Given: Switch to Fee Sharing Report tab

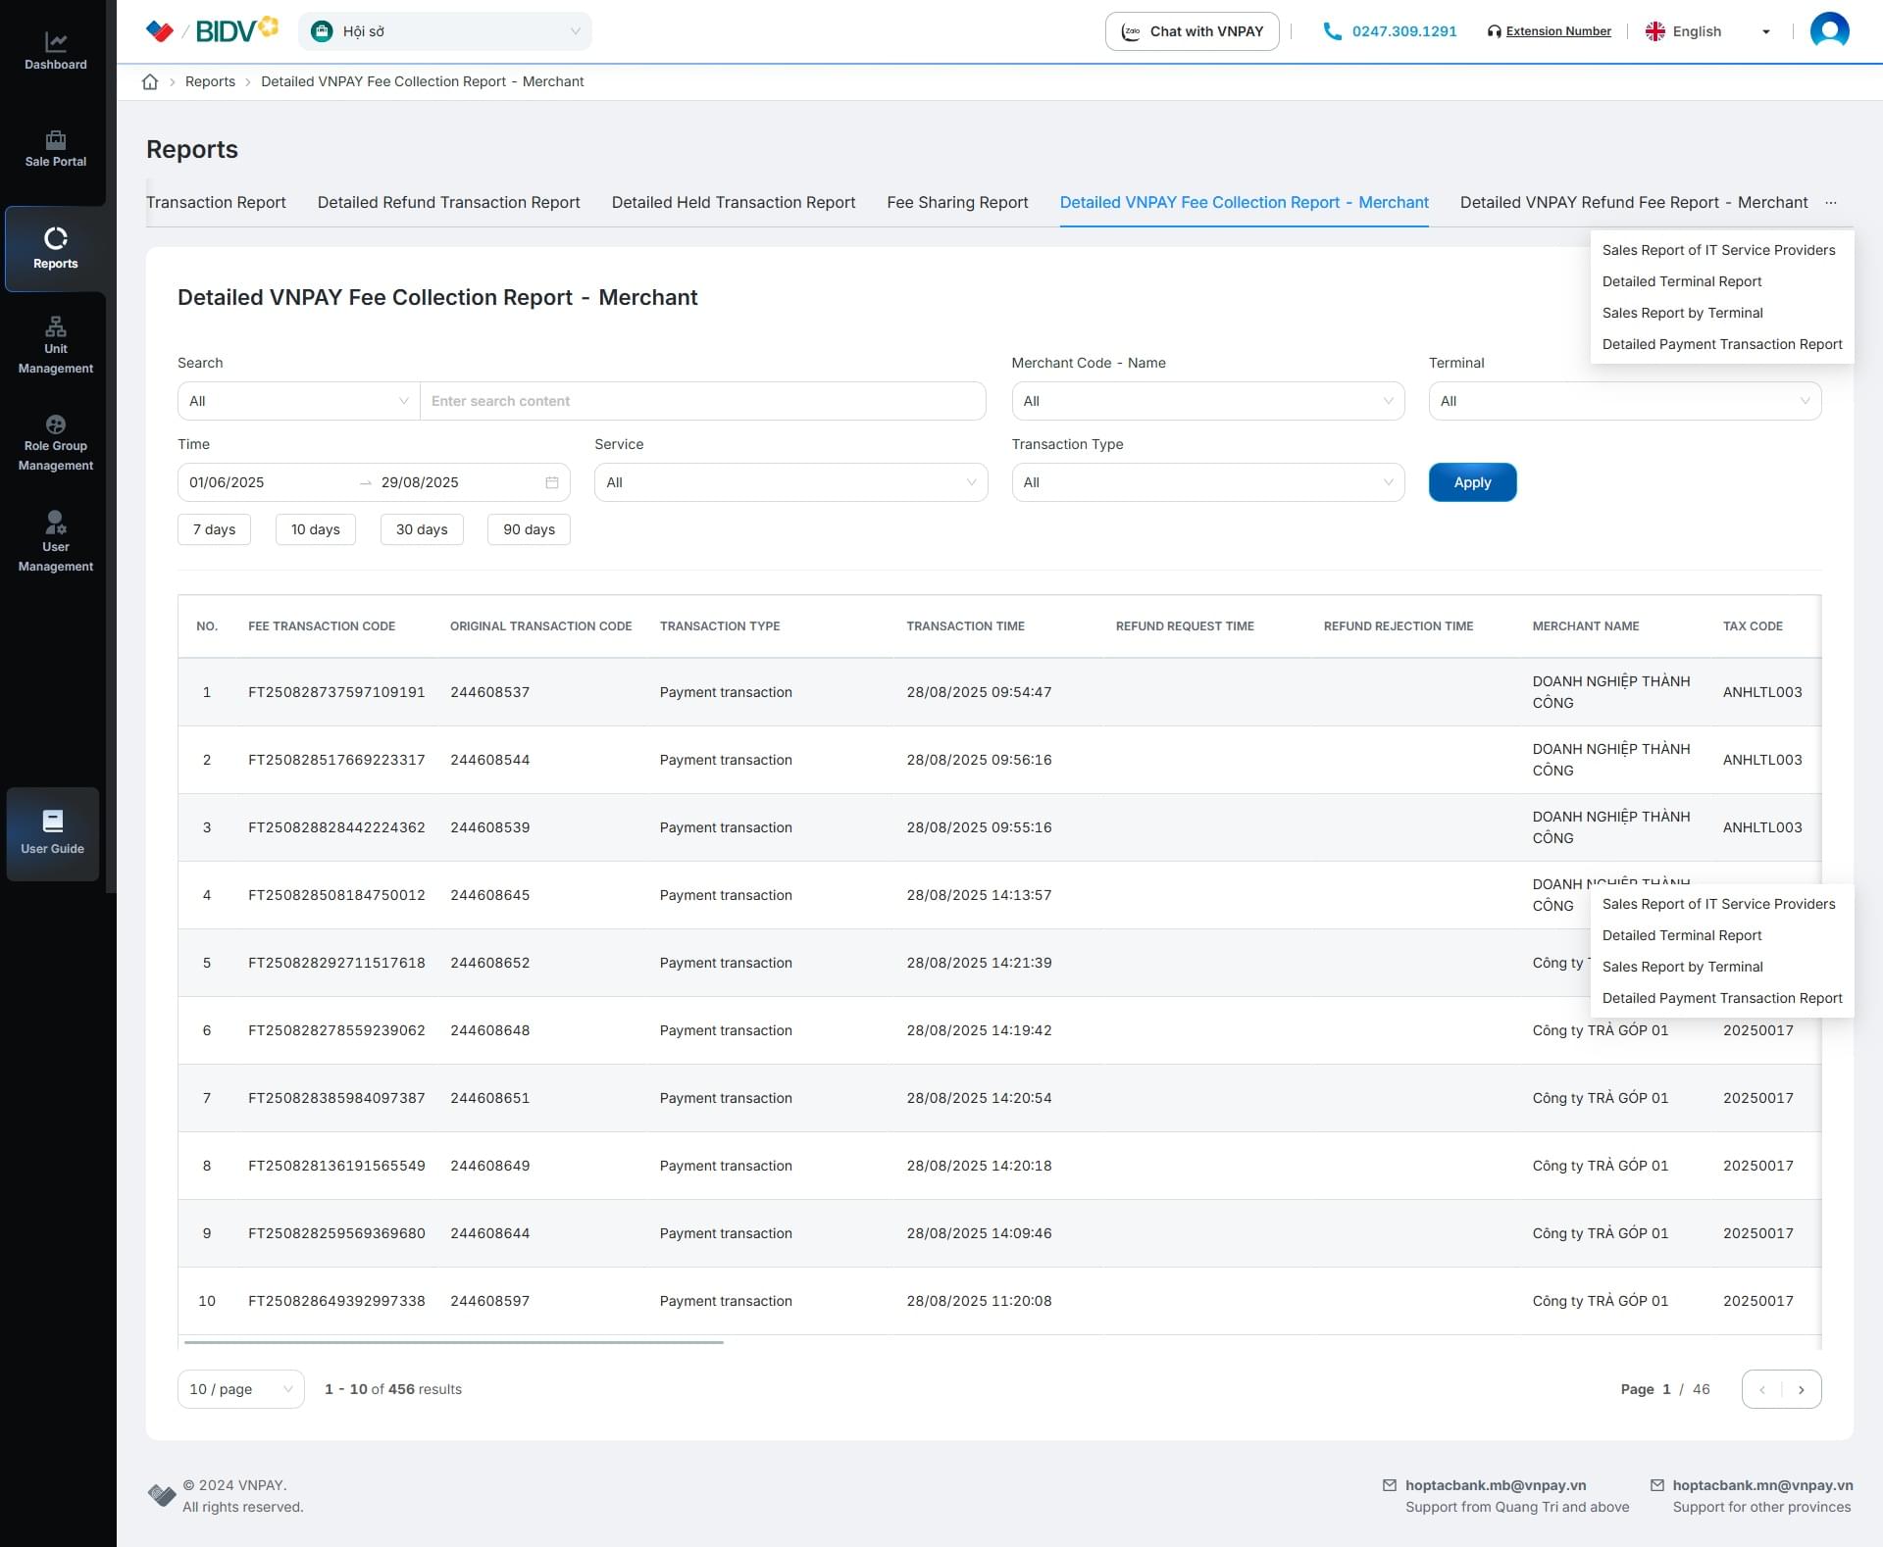Looking at the screenshot, I should [x=957, y=202].
